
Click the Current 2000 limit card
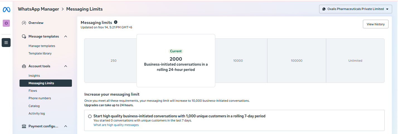[176, 61]
